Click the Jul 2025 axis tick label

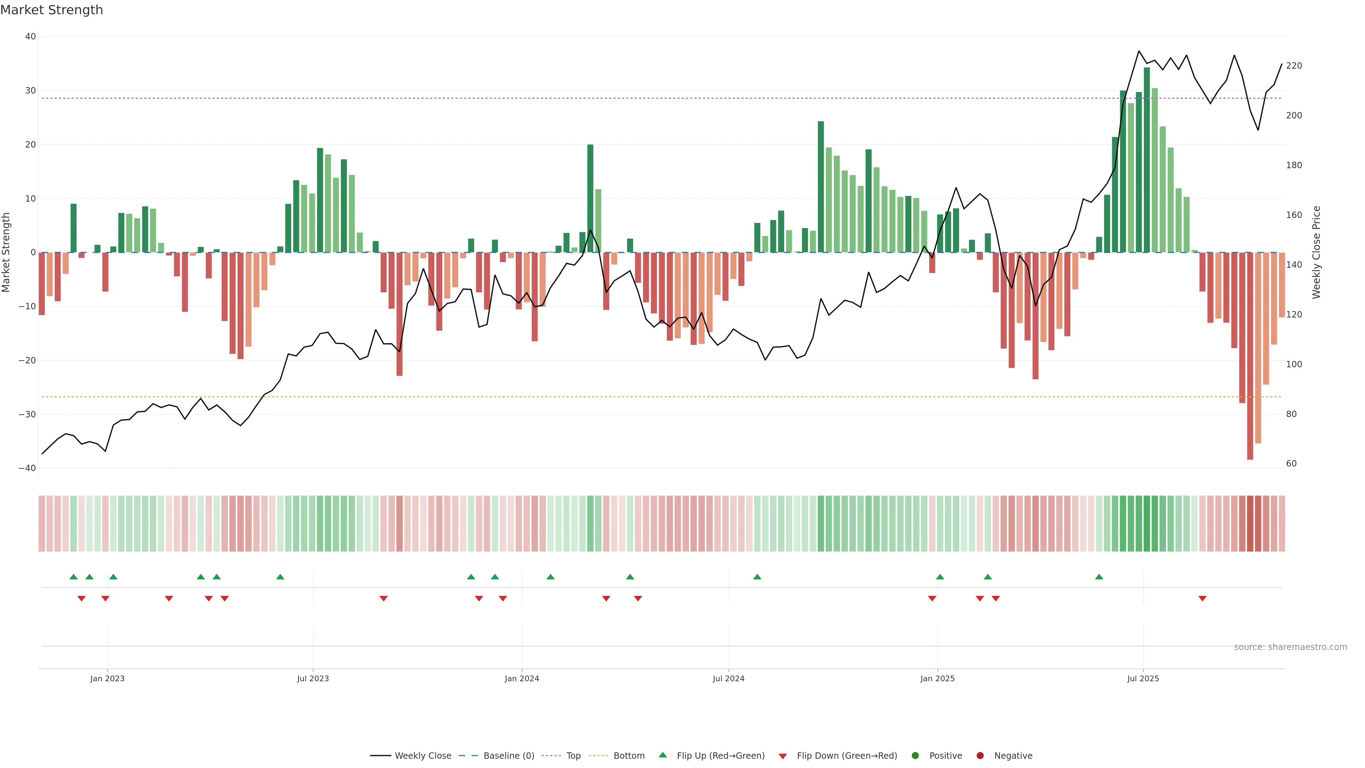point(1143,678)
